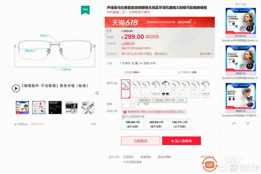Expand the more discounts dropdown

(x=206, y=54)
